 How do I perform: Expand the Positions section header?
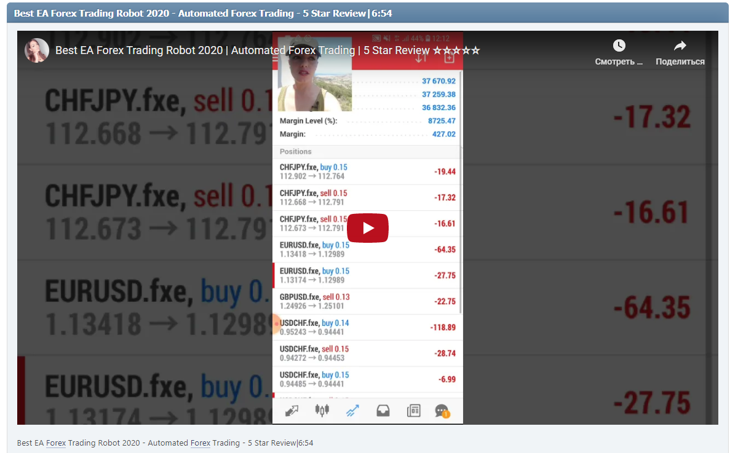tap(367, 151)
